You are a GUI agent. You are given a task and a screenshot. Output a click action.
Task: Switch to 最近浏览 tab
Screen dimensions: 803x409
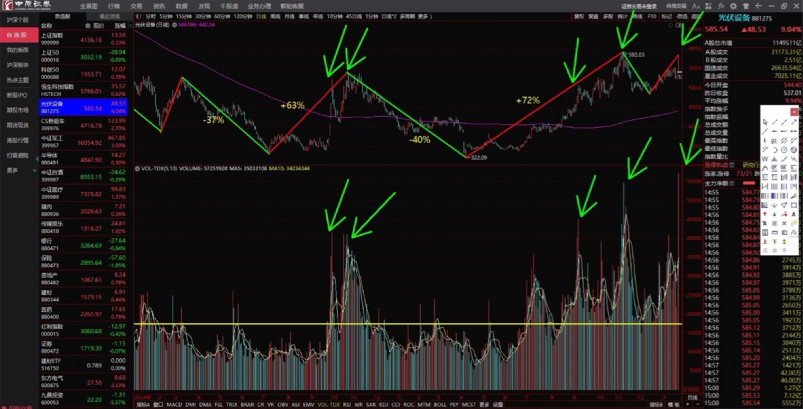click(109, 16)
